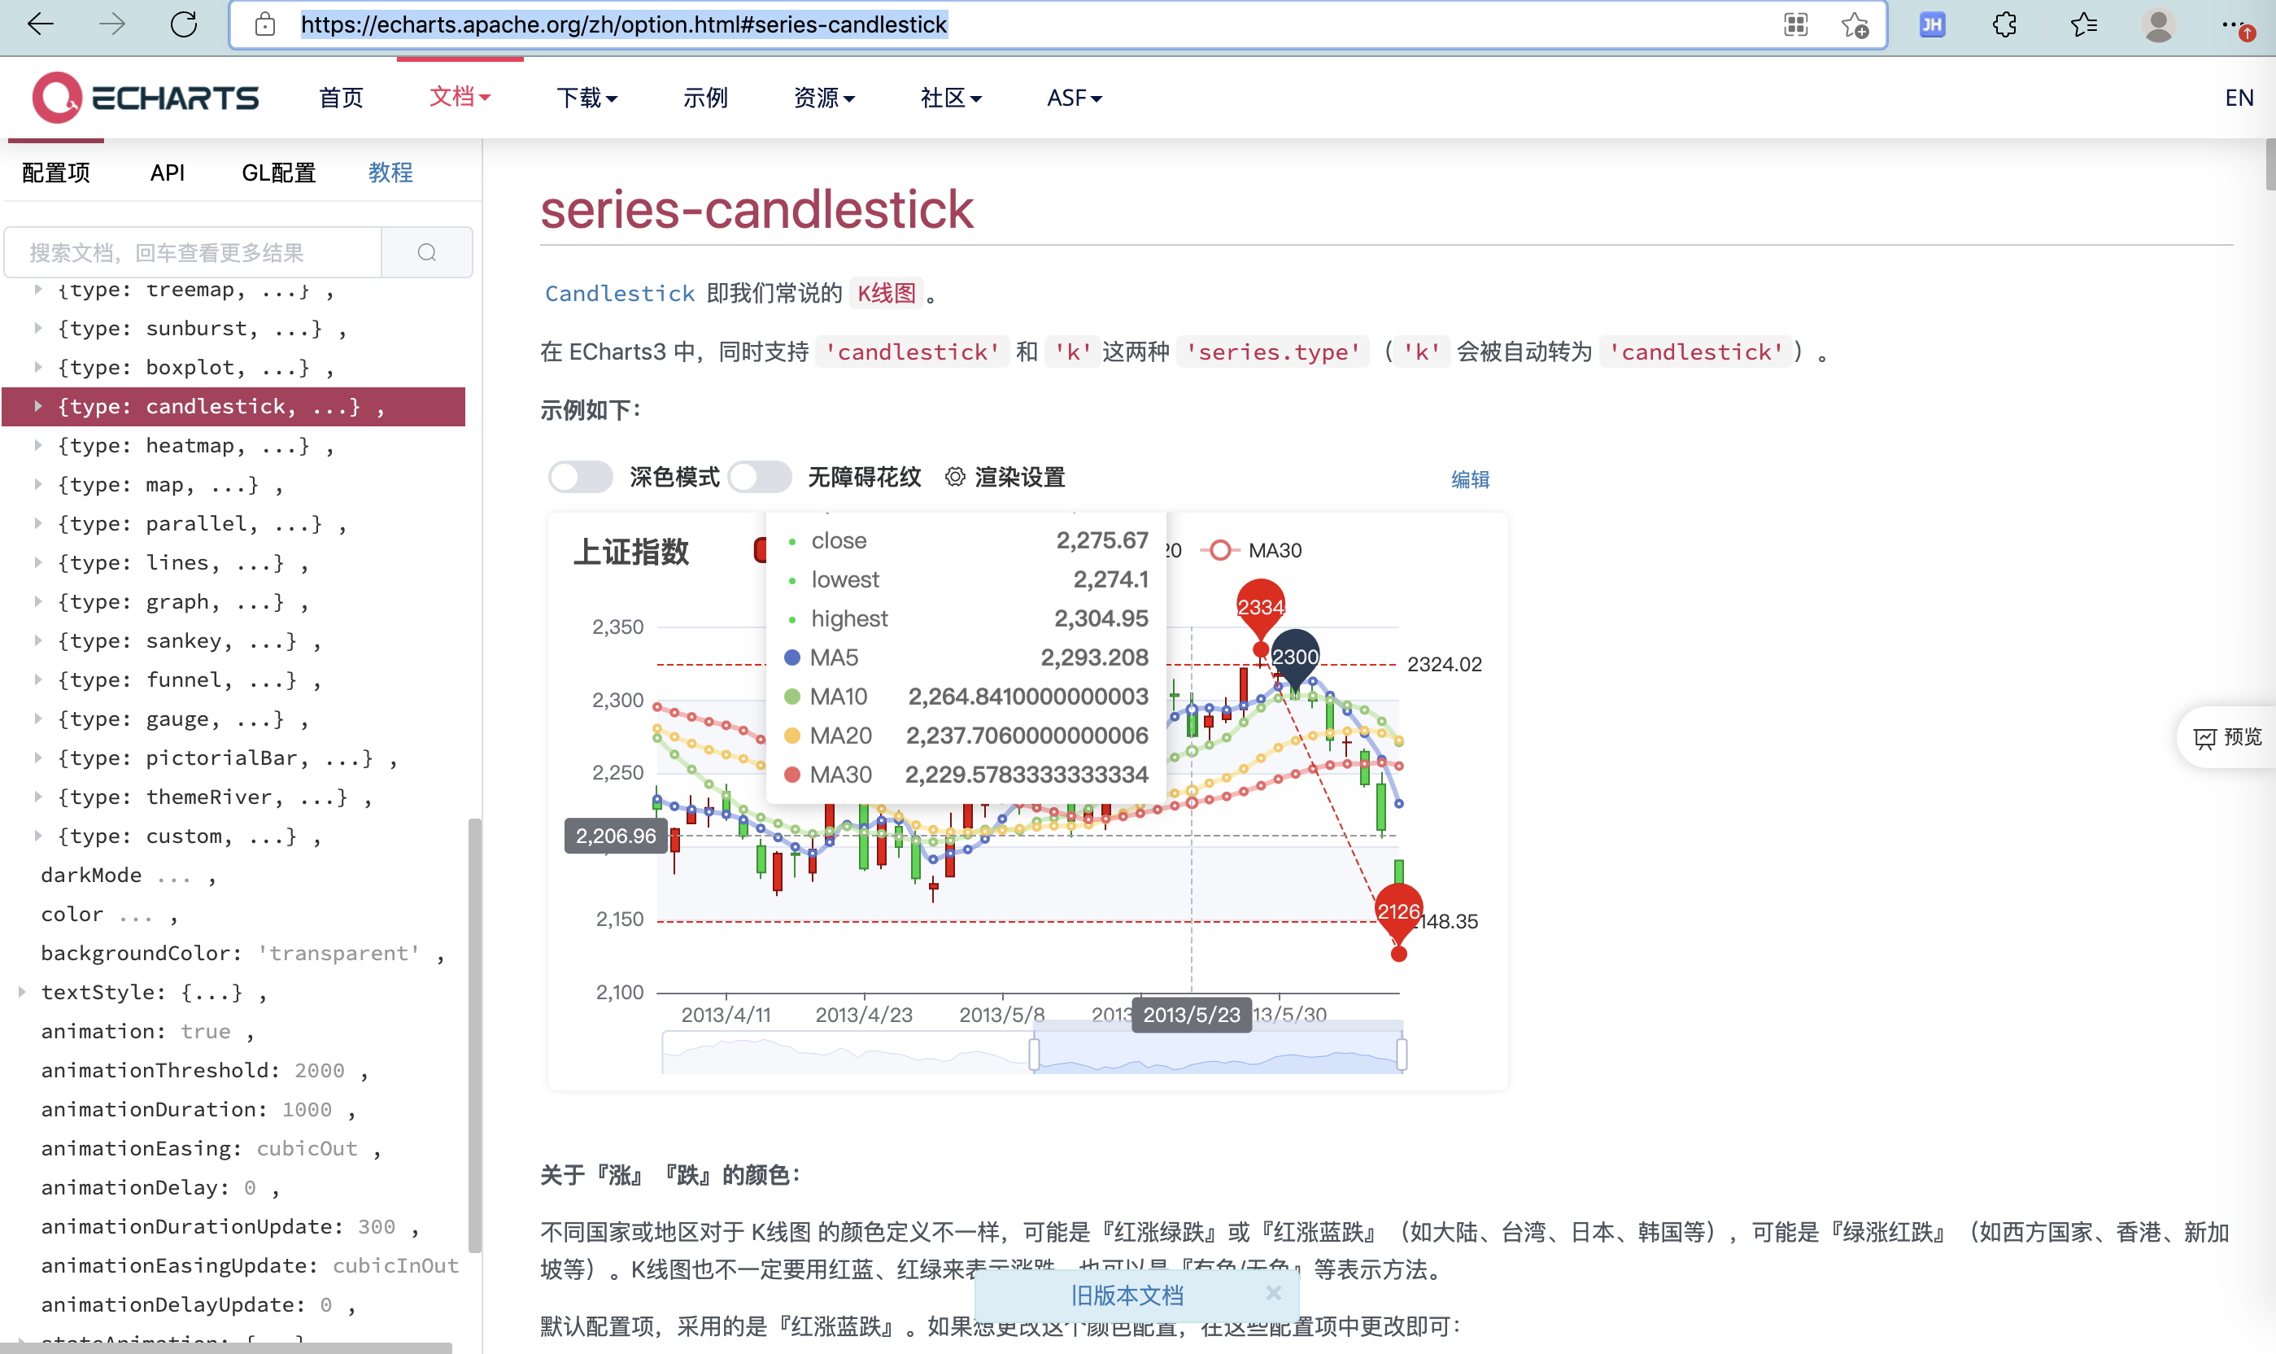Go to 首页 in navigation
2276x1354 pixels.
(341, 98)
